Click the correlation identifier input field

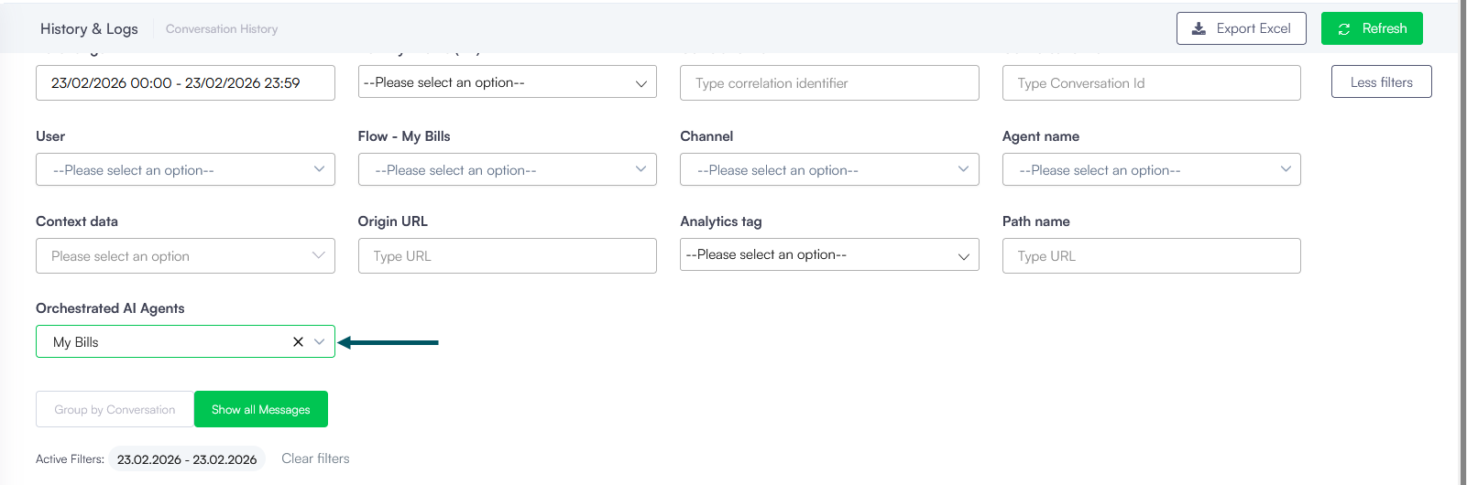[828, 83]
